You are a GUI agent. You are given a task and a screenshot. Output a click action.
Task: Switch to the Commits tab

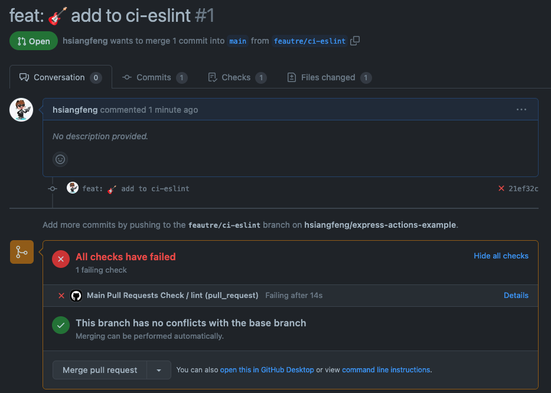coord(154,77)
